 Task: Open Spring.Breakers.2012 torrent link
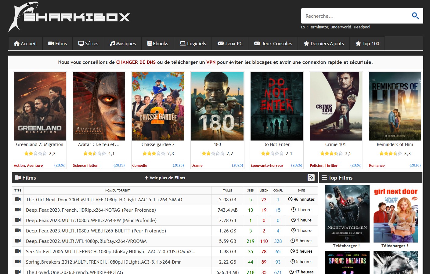(103, 262)
